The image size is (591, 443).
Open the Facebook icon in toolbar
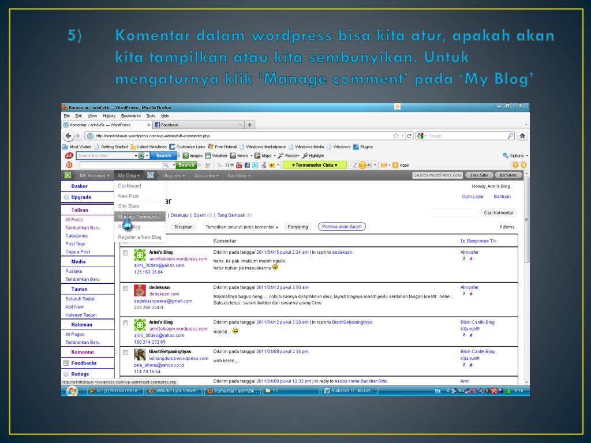coord(247,166)
